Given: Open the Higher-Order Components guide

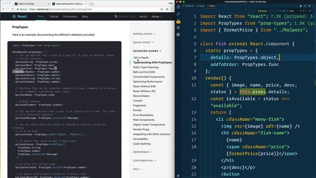Looking at the screenshot, I should pos(149,125).
